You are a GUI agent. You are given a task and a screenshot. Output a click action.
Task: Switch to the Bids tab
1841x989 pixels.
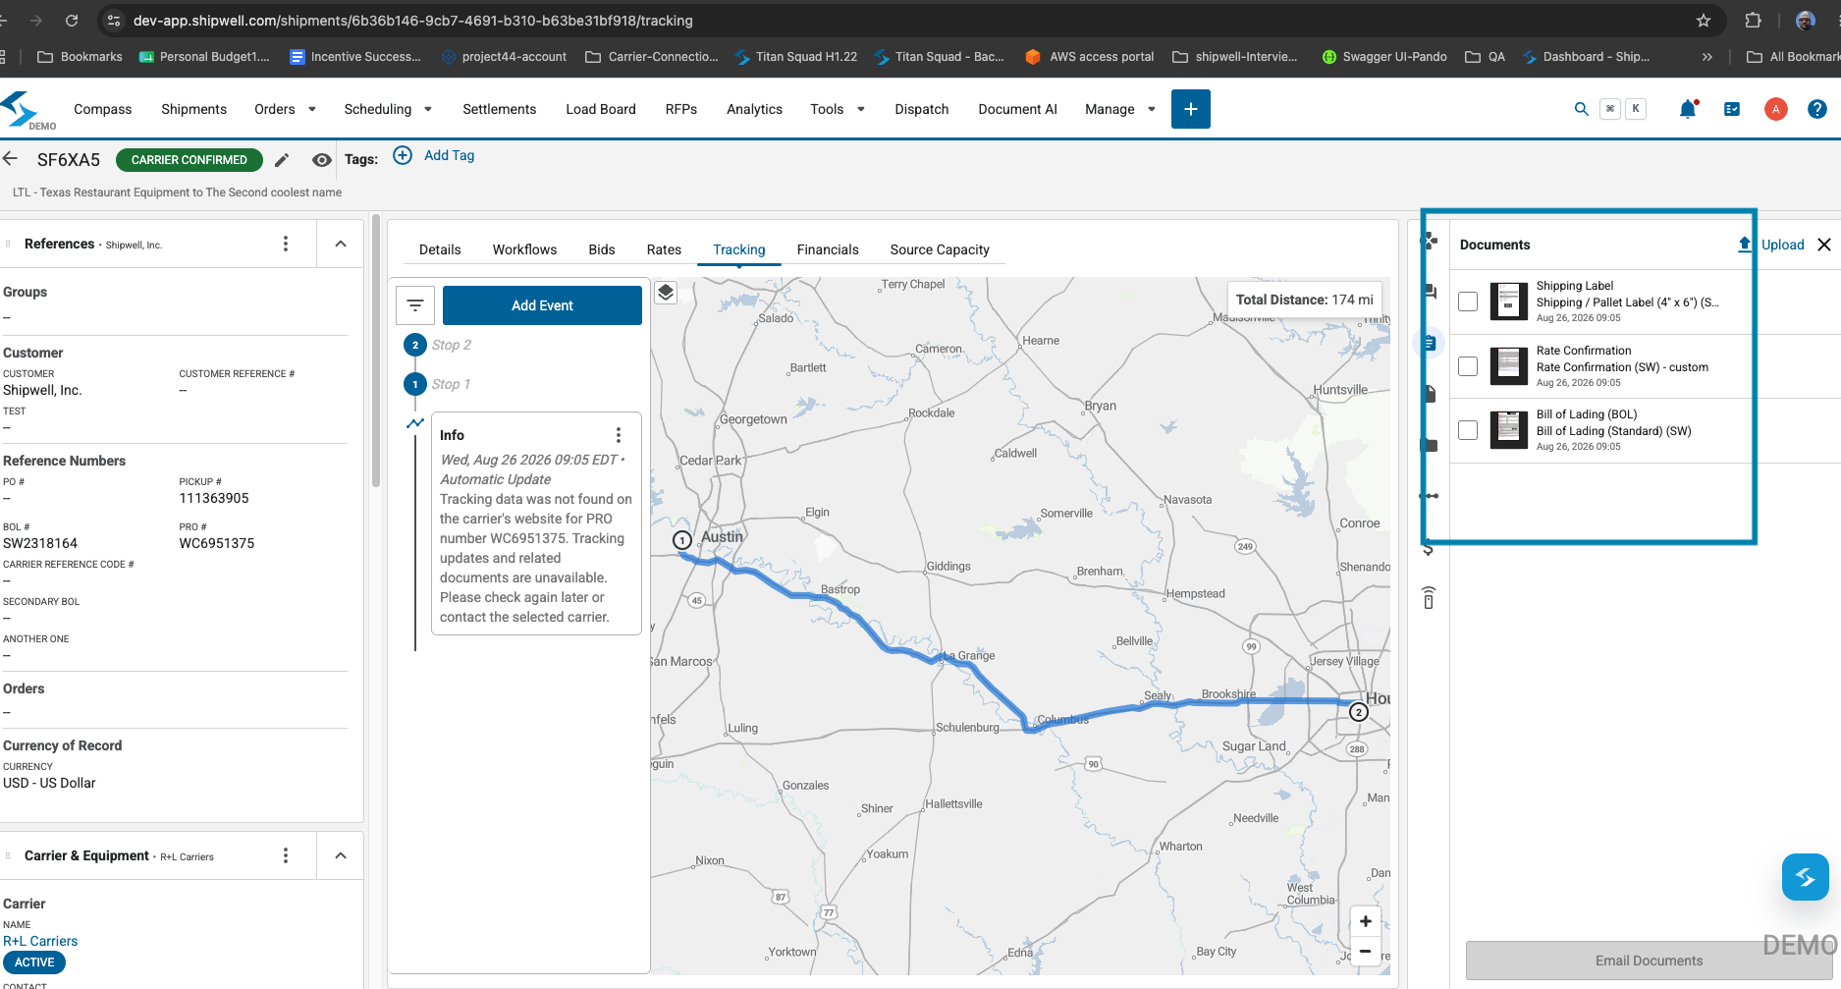coord(602,249)
